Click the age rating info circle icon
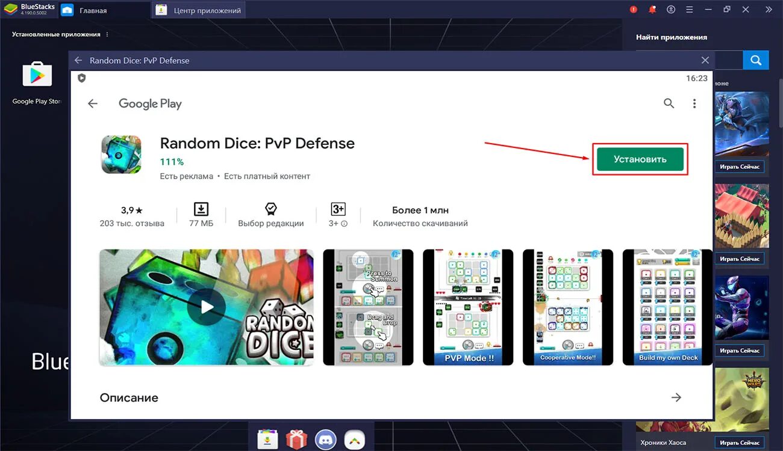This screenshot has height=451, width=783. pos(345,224)
